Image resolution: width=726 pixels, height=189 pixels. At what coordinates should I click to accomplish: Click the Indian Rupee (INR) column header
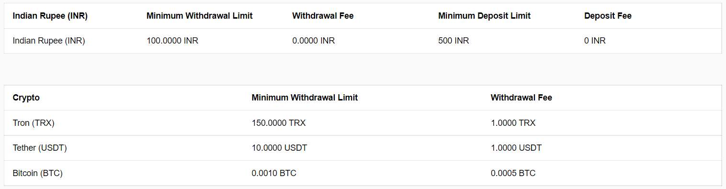pos(50,16)
